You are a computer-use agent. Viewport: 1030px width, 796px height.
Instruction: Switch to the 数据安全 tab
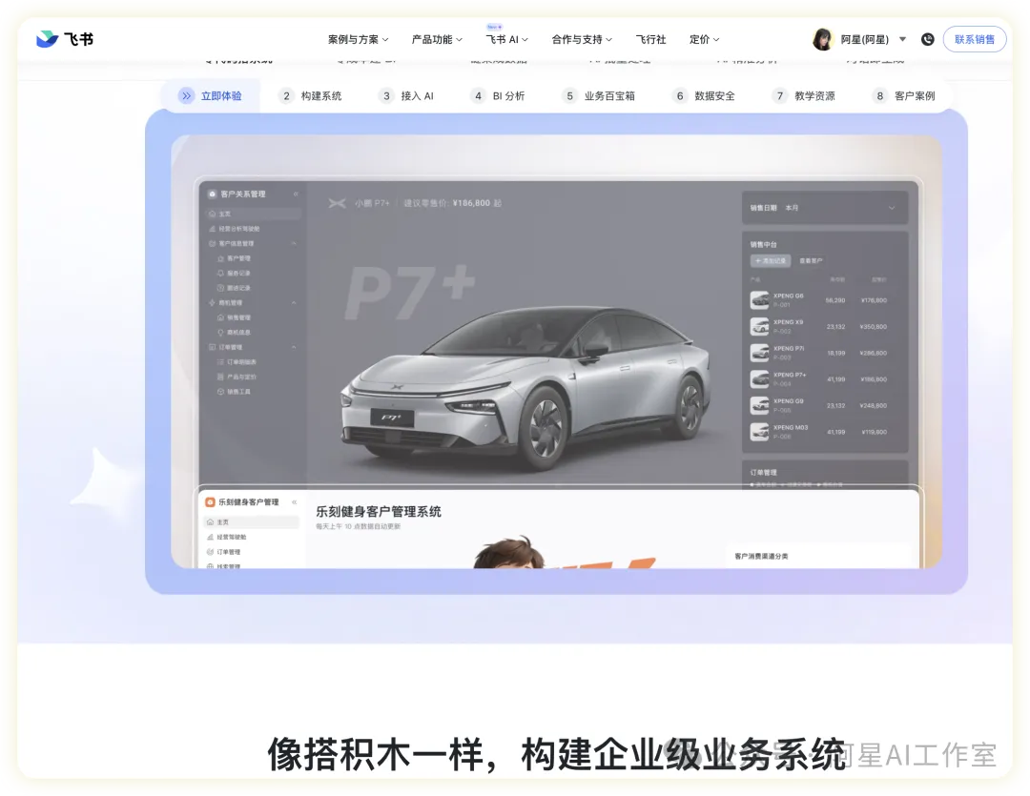point(704,96)
